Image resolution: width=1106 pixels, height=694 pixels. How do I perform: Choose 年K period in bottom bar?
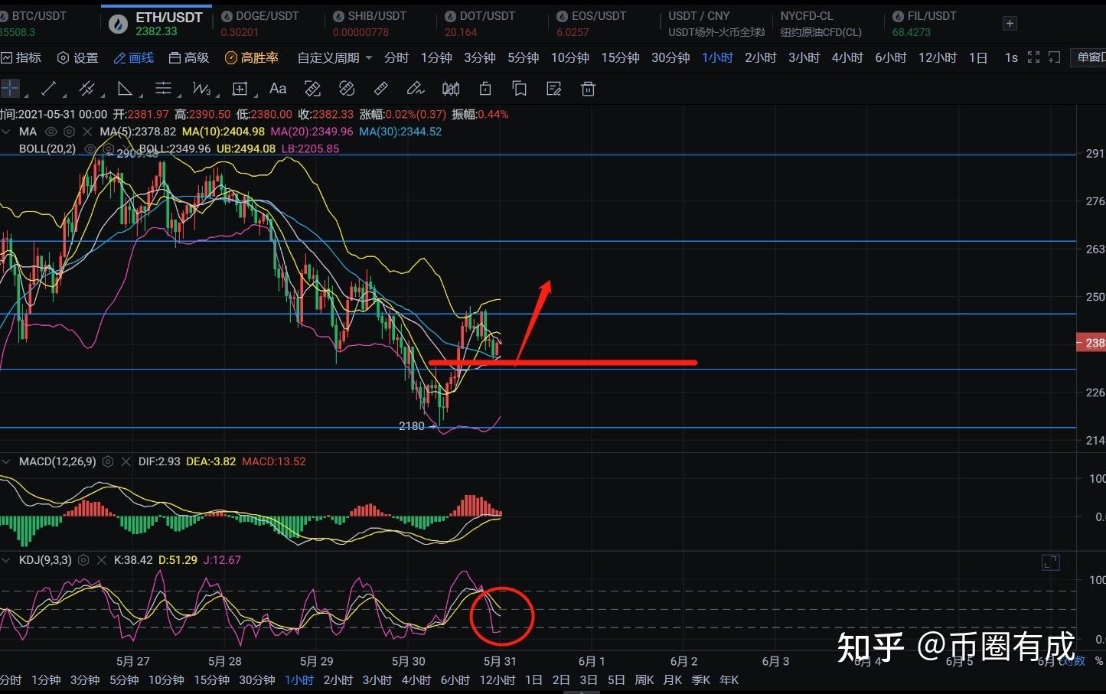(729, 679)
